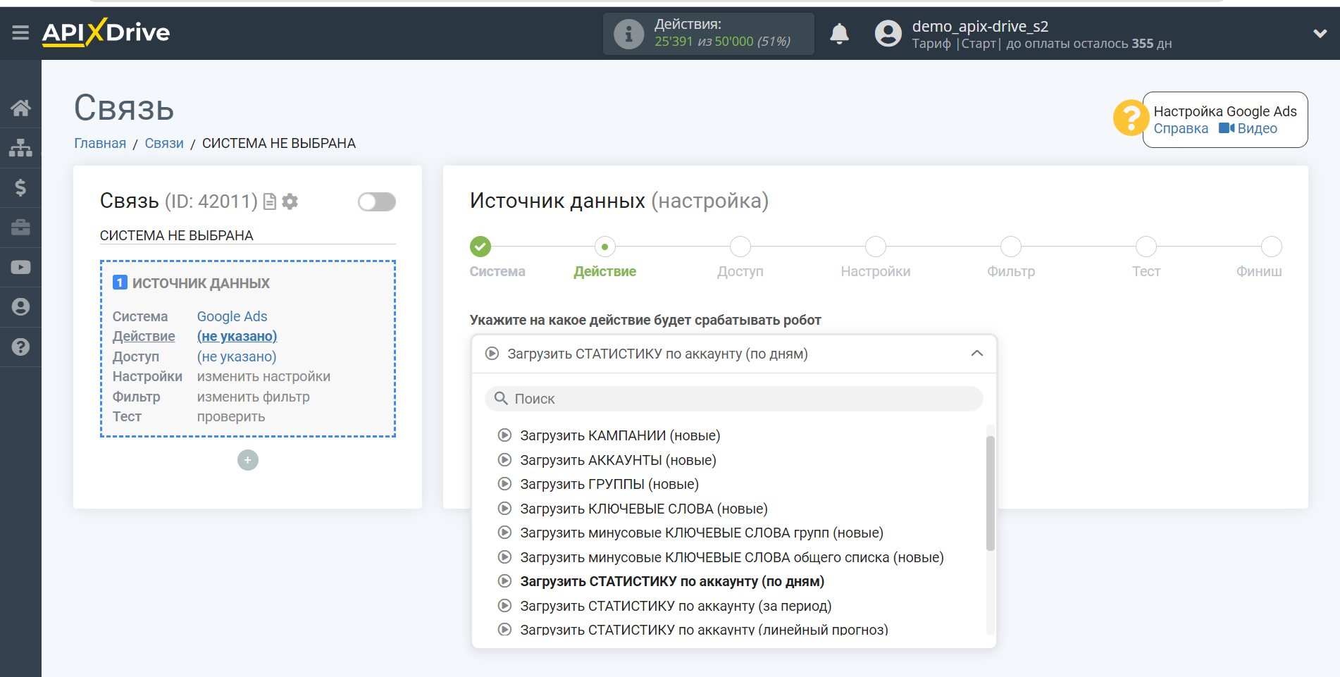1340x677 pixels.
Task: Open the video YouTube icon in sidebar
Action: point(20,267)
